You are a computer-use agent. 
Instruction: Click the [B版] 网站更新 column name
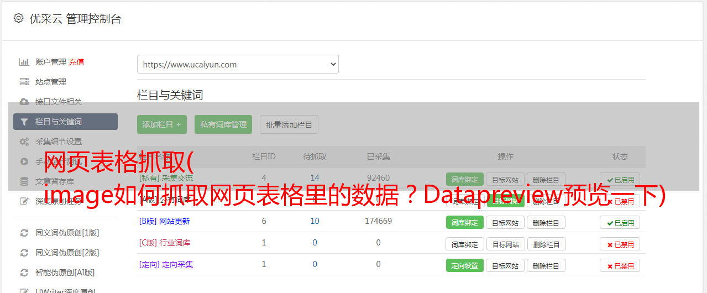coord(164,221)
